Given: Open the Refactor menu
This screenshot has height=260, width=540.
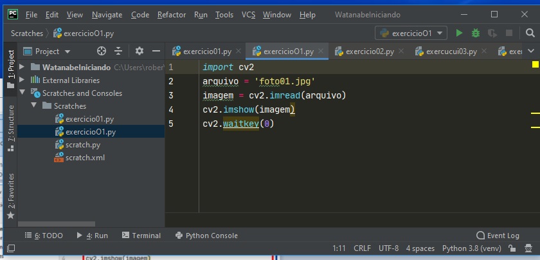Looking at the screenshot, I should tap(172, 14).
